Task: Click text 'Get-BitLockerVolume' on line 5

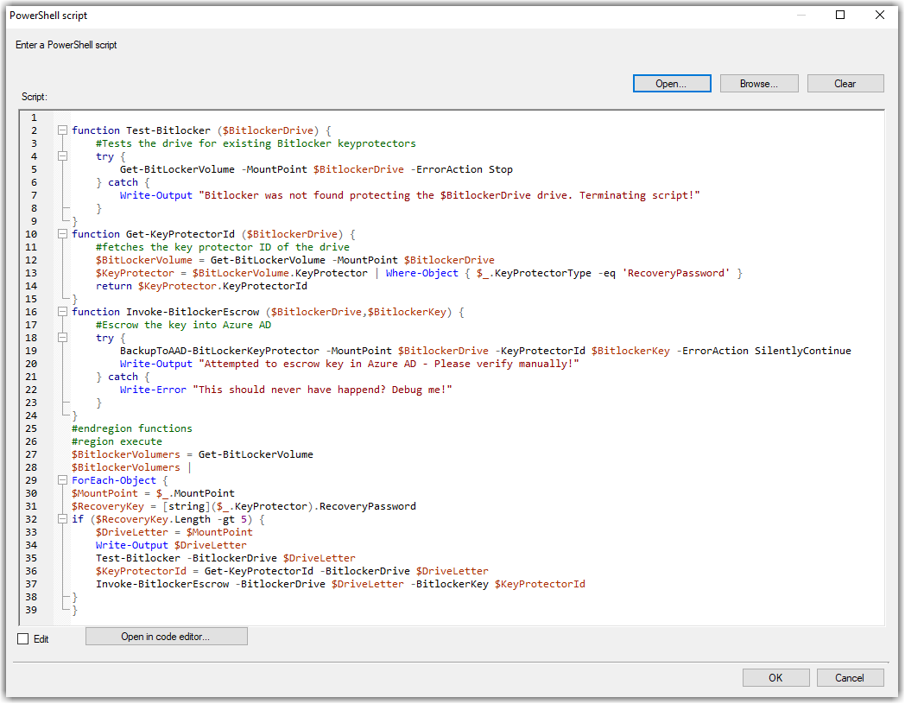Action: 177,169
